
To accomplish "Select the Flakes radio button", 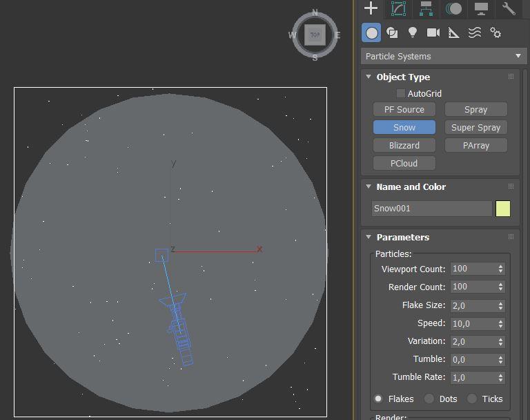I will [x=378, y=399].
